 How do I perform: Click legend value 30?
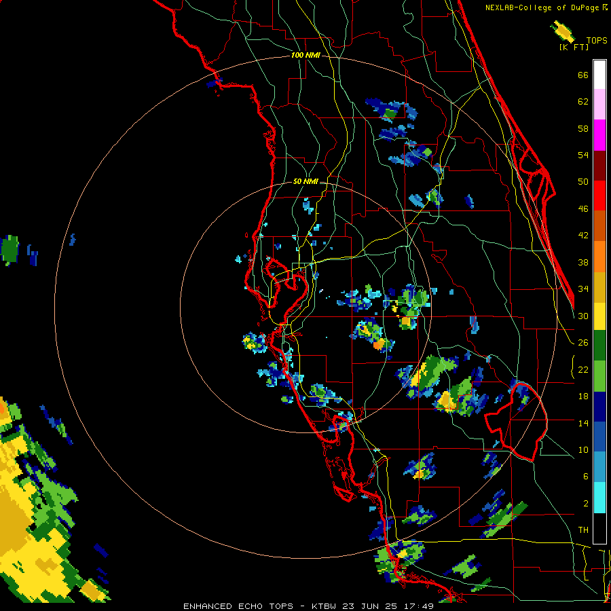pyautogui.click(x=583, y=316)
